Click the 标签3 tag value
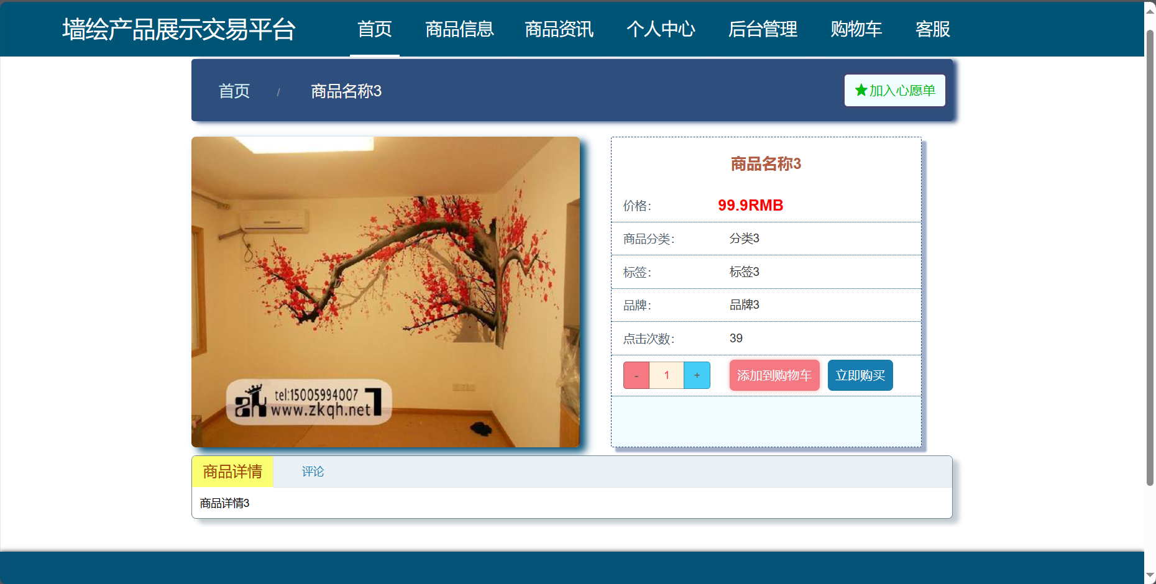The image size is (1156, 584). click(745, 271)
